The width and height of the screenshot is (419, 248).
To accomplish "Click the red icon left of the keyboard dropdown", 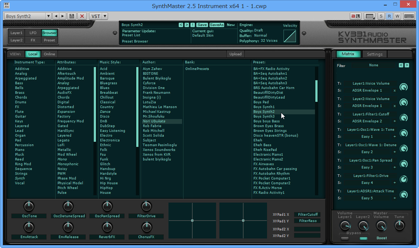I will click(356, 16).
